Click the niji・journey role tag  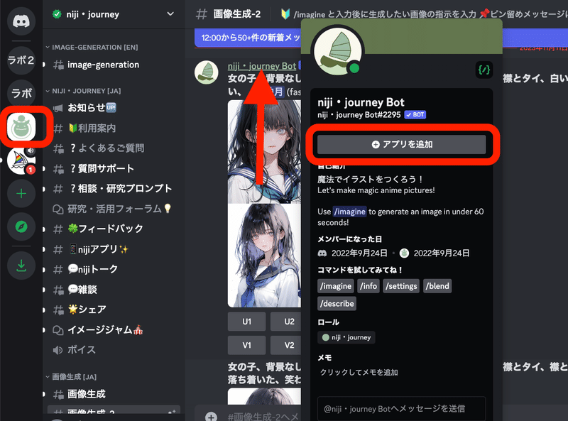(346, 337)
